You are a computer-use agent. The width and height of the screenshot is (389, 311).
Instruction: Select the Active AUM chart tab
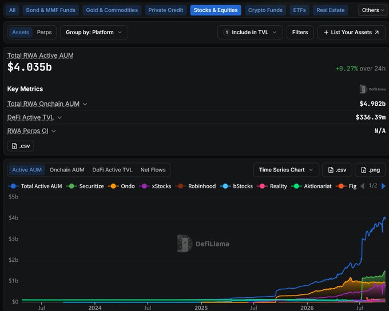(x=27, y=170)
